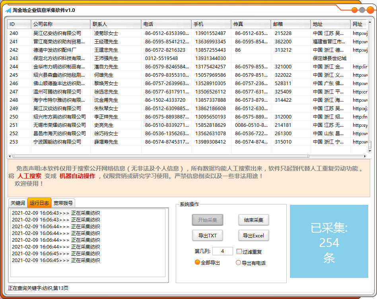
Task: Click the 手机 column header
Action: point(211,24)
